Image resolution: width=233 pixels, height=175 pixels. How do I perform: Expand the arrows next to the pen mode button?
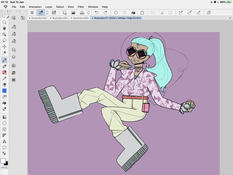click(47, 13)
